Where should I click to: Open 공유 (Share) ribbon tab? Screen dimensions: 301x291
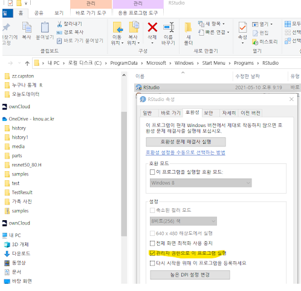(x=39, y=13)
